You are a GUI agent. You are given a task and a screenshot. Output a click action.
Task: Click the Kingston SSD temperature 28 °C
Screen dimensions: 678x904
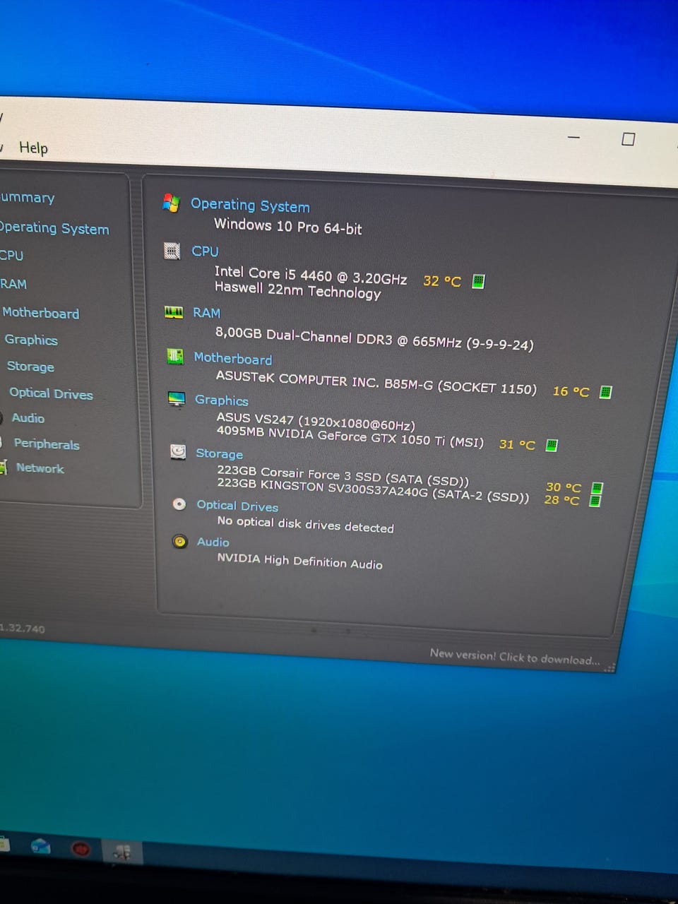click(561, 500)
